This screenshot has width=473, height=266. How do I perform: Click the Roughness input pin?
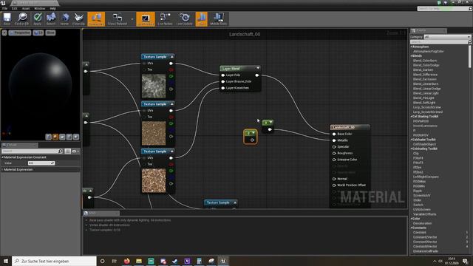click(x=334, y=153)
